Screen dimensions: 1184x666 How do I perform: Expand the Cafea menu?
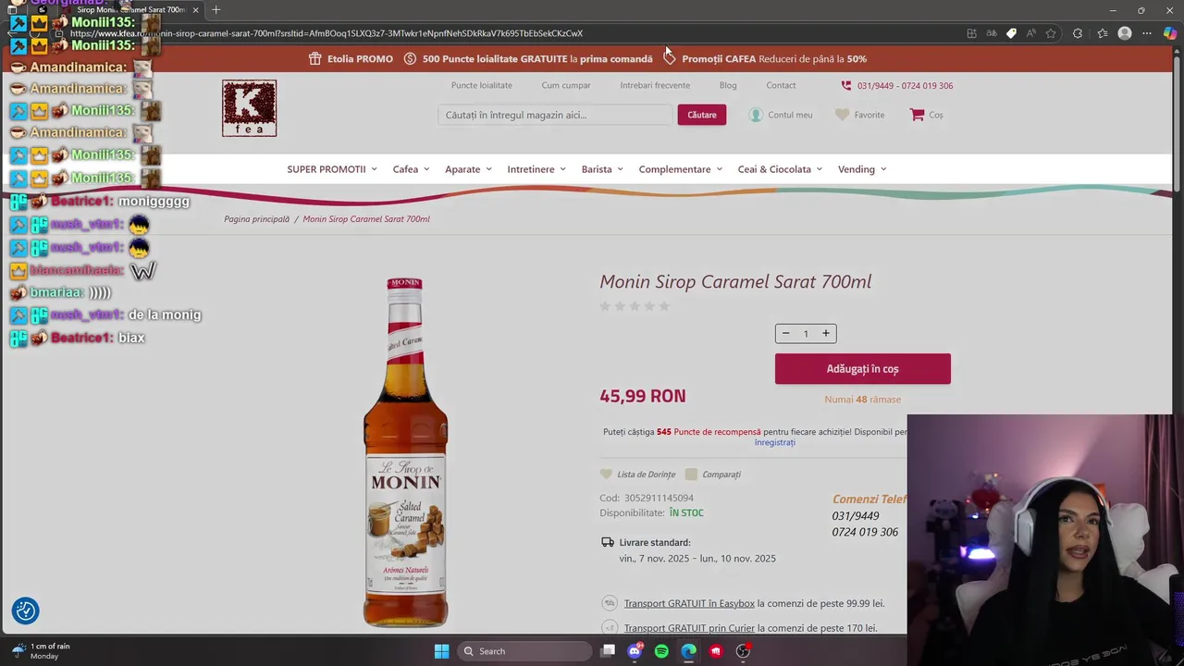click(x=411, y=169)
